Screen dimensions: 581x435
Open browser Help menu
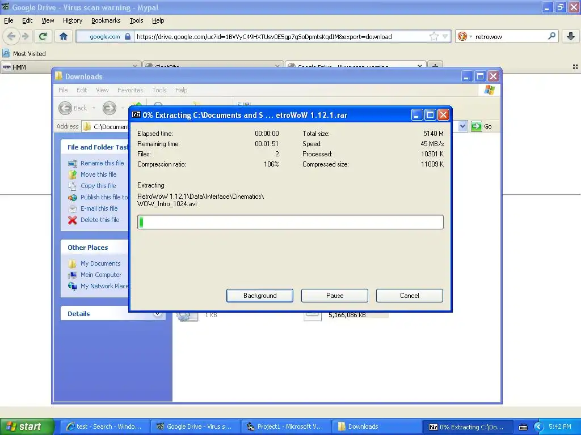[158, 20]
